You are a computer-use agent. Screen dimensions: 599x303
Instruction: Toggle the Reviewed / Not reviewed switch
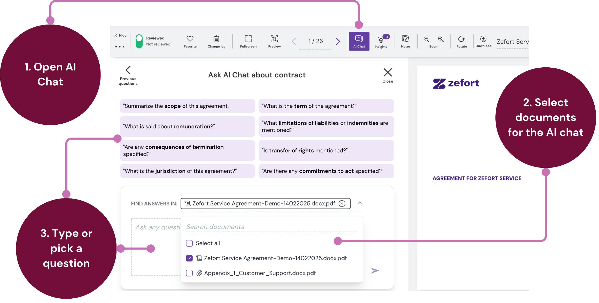139,41
